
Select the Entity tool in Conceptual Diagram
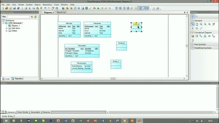pos(197,36)
